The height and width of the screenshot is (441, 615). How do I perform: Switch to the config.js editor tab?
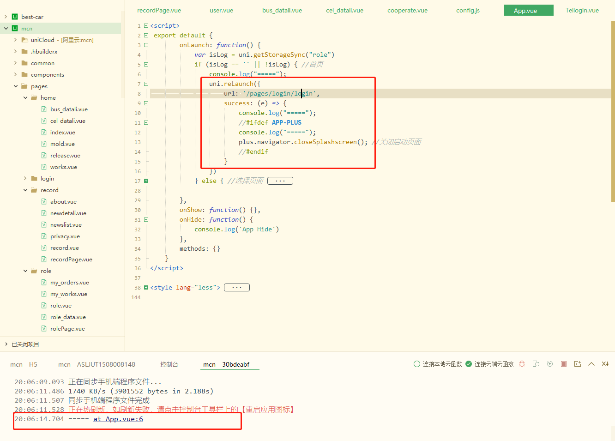click(468, 10)
